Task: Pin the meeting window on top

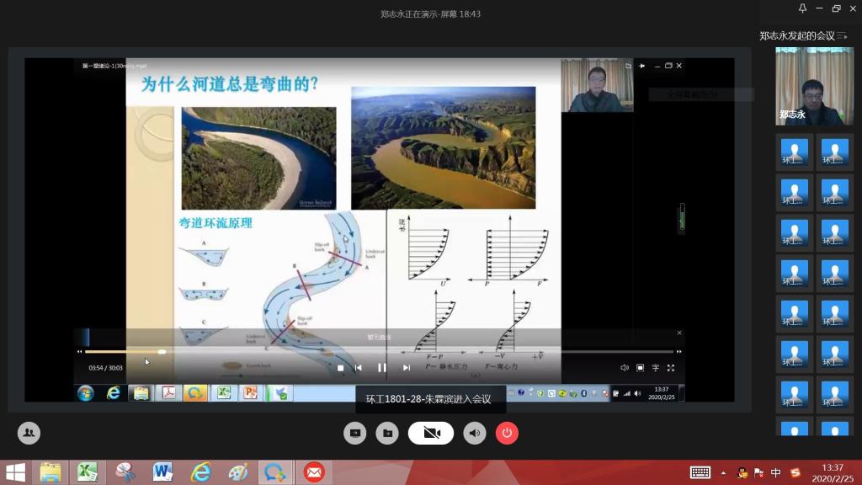Action: click(803, 8)
